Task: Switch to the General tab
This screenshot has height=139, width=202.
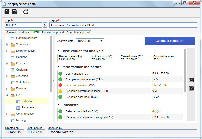Action: point(11,32)
